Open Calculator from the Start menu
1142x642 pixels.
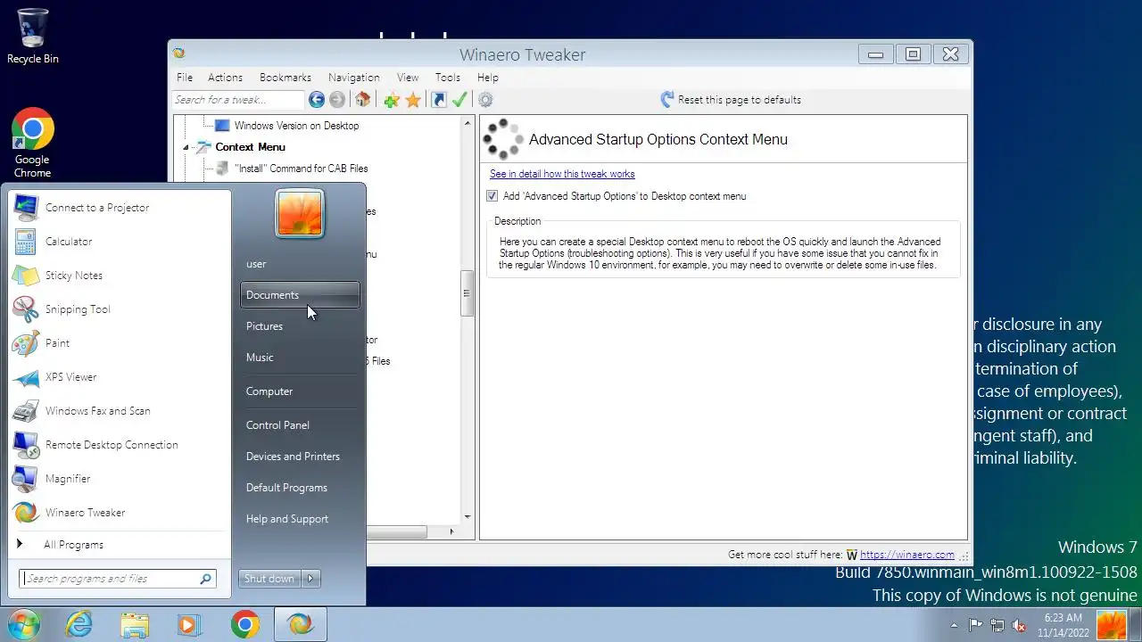click(120, 242)
